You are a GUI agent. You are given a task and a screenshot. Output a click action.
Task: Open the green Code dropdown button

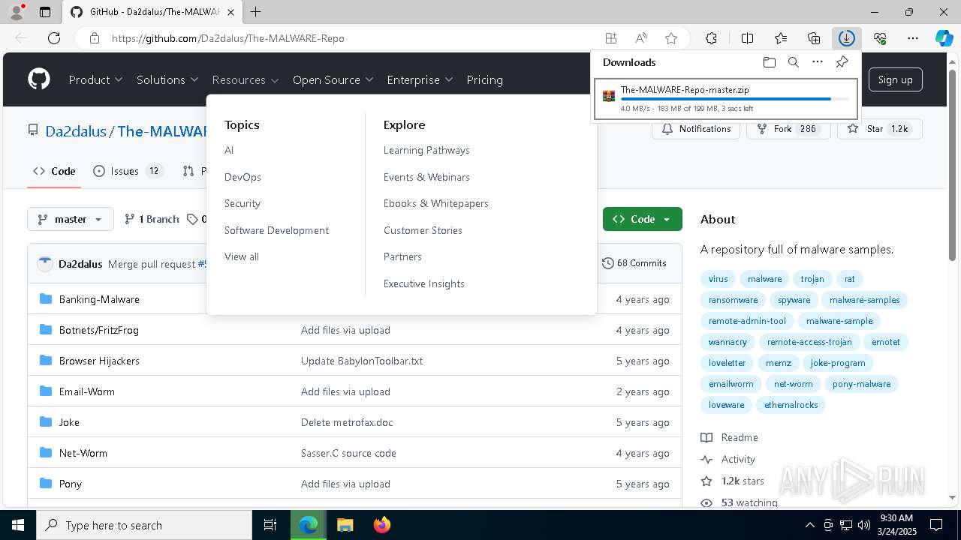(x=643, y=219)
